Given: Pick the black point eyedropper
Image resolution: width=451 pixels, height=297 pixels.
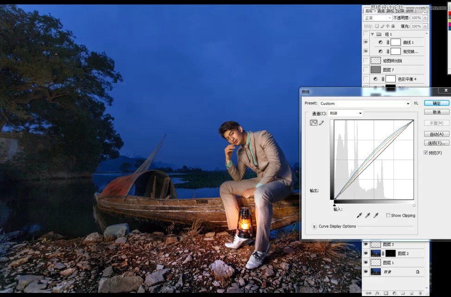Looking at the screenshot, I should [359, 215].
